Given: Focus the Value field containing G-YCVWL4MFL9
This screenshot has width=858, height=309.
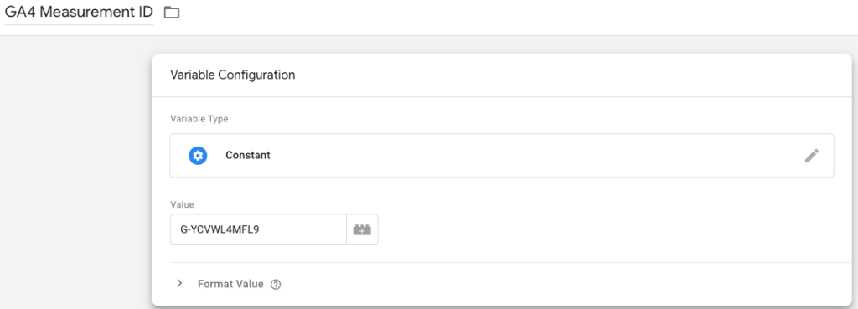Looking at the screenshot, I should tap(258, 229).
